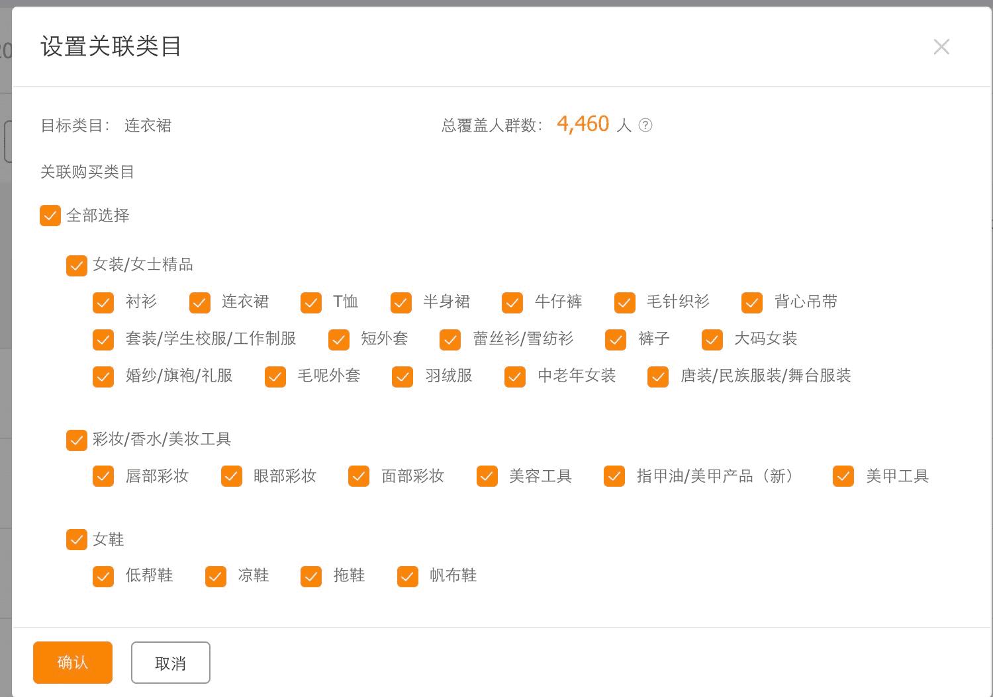The height and width of the screenshot is (697, 993).
Task: Toggle the 半身裙 checkbox
Action: pyautogui.click(x=401, y=302)
